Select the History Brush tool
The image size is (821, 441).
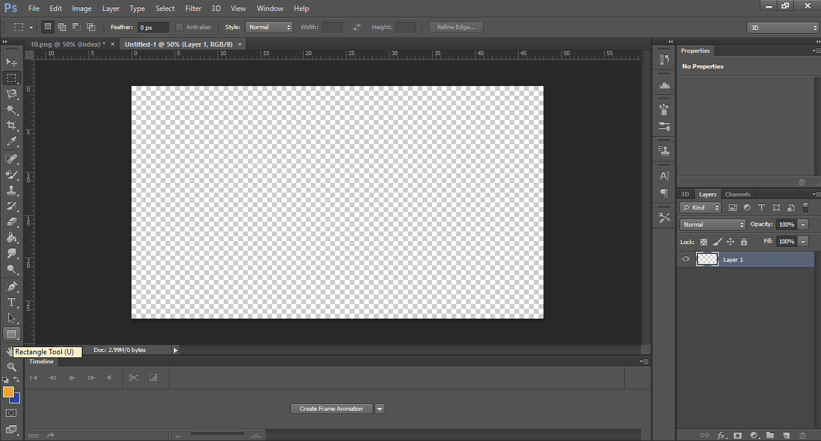pos(12,206)
